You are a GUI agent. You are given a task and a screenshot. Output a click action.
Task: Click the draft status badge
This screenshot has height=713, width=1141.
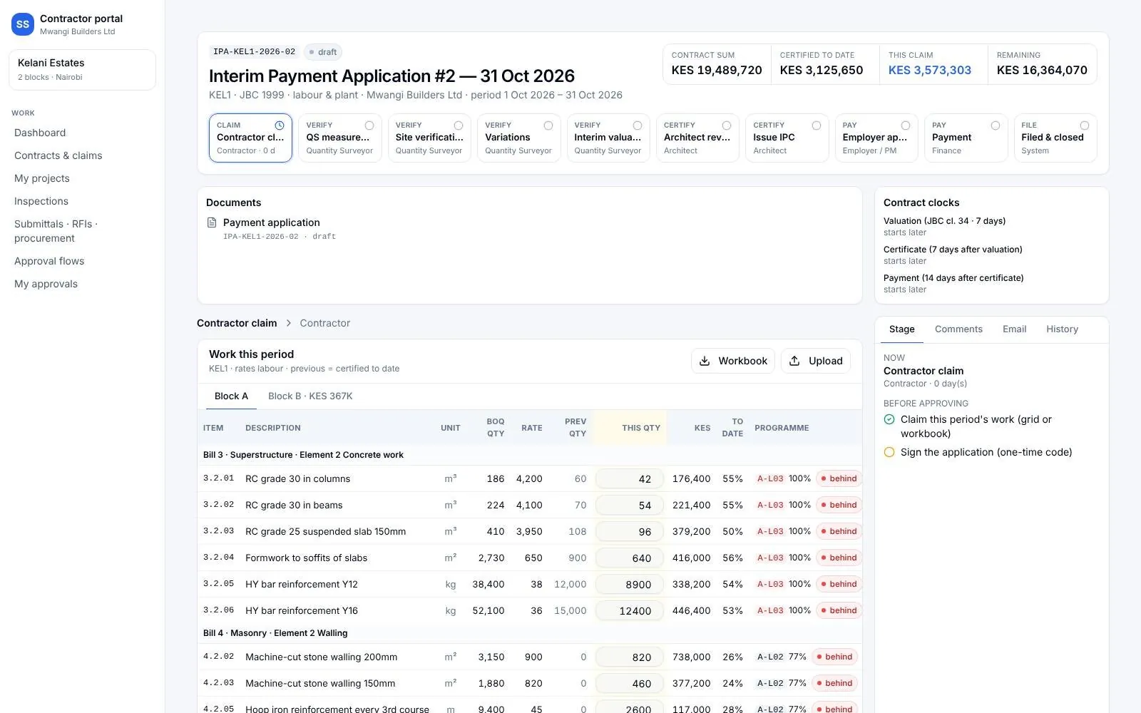(323, 52)
